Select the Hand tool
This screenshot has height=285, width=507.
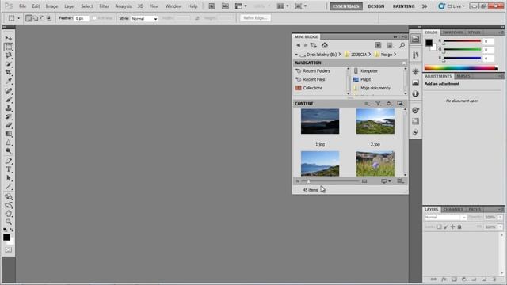coord(9,214)
